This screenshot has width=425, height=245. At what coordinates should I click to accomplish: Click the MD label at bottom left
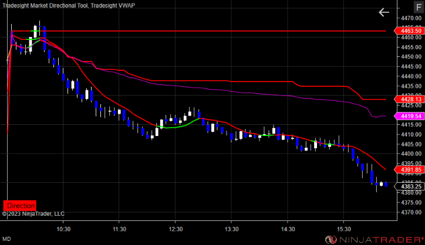click(x=6, y=239)
